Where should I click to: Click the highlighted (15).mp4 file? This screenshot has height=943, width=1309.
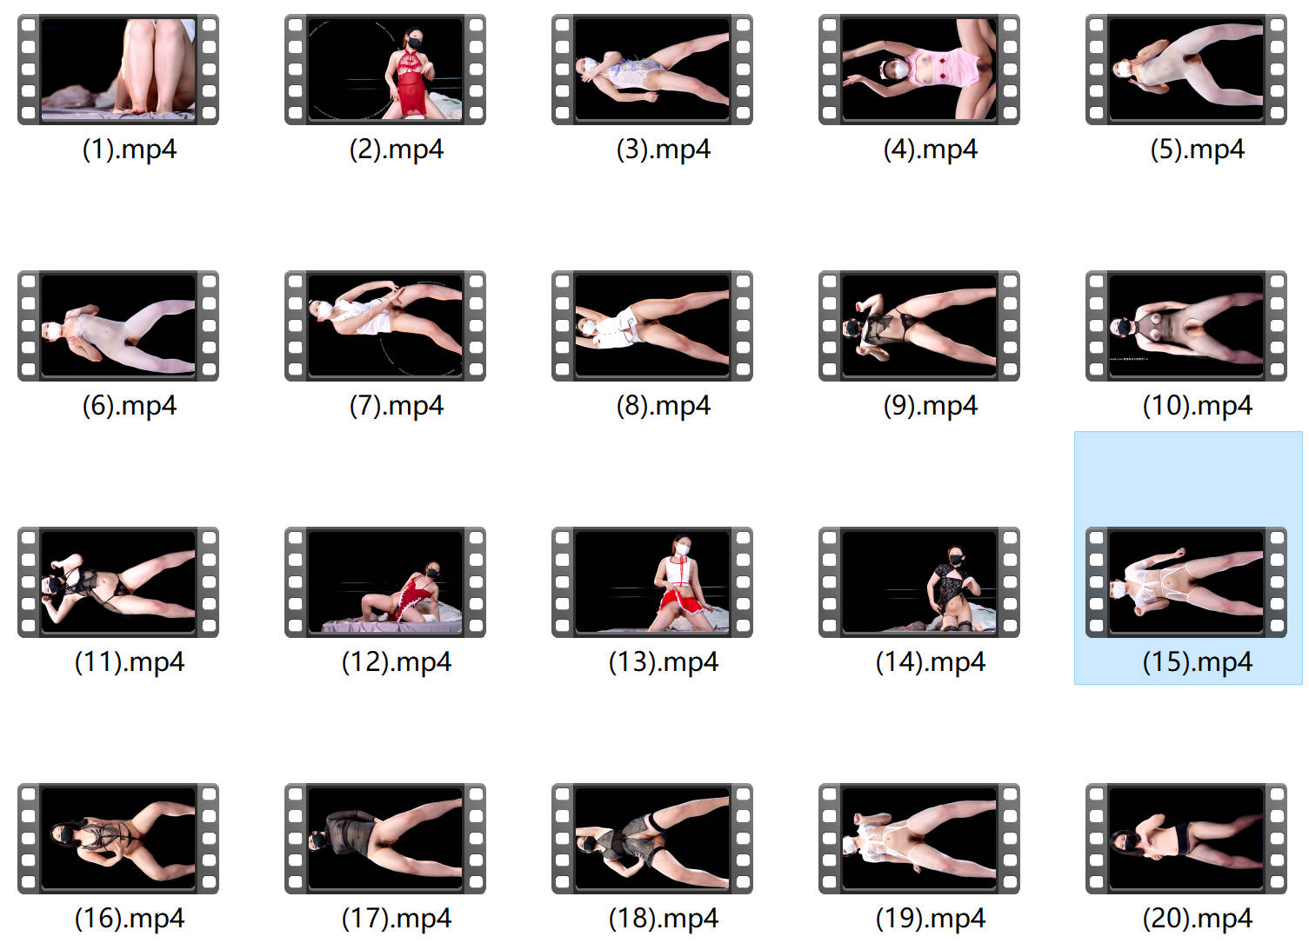tap(1186, 582)
